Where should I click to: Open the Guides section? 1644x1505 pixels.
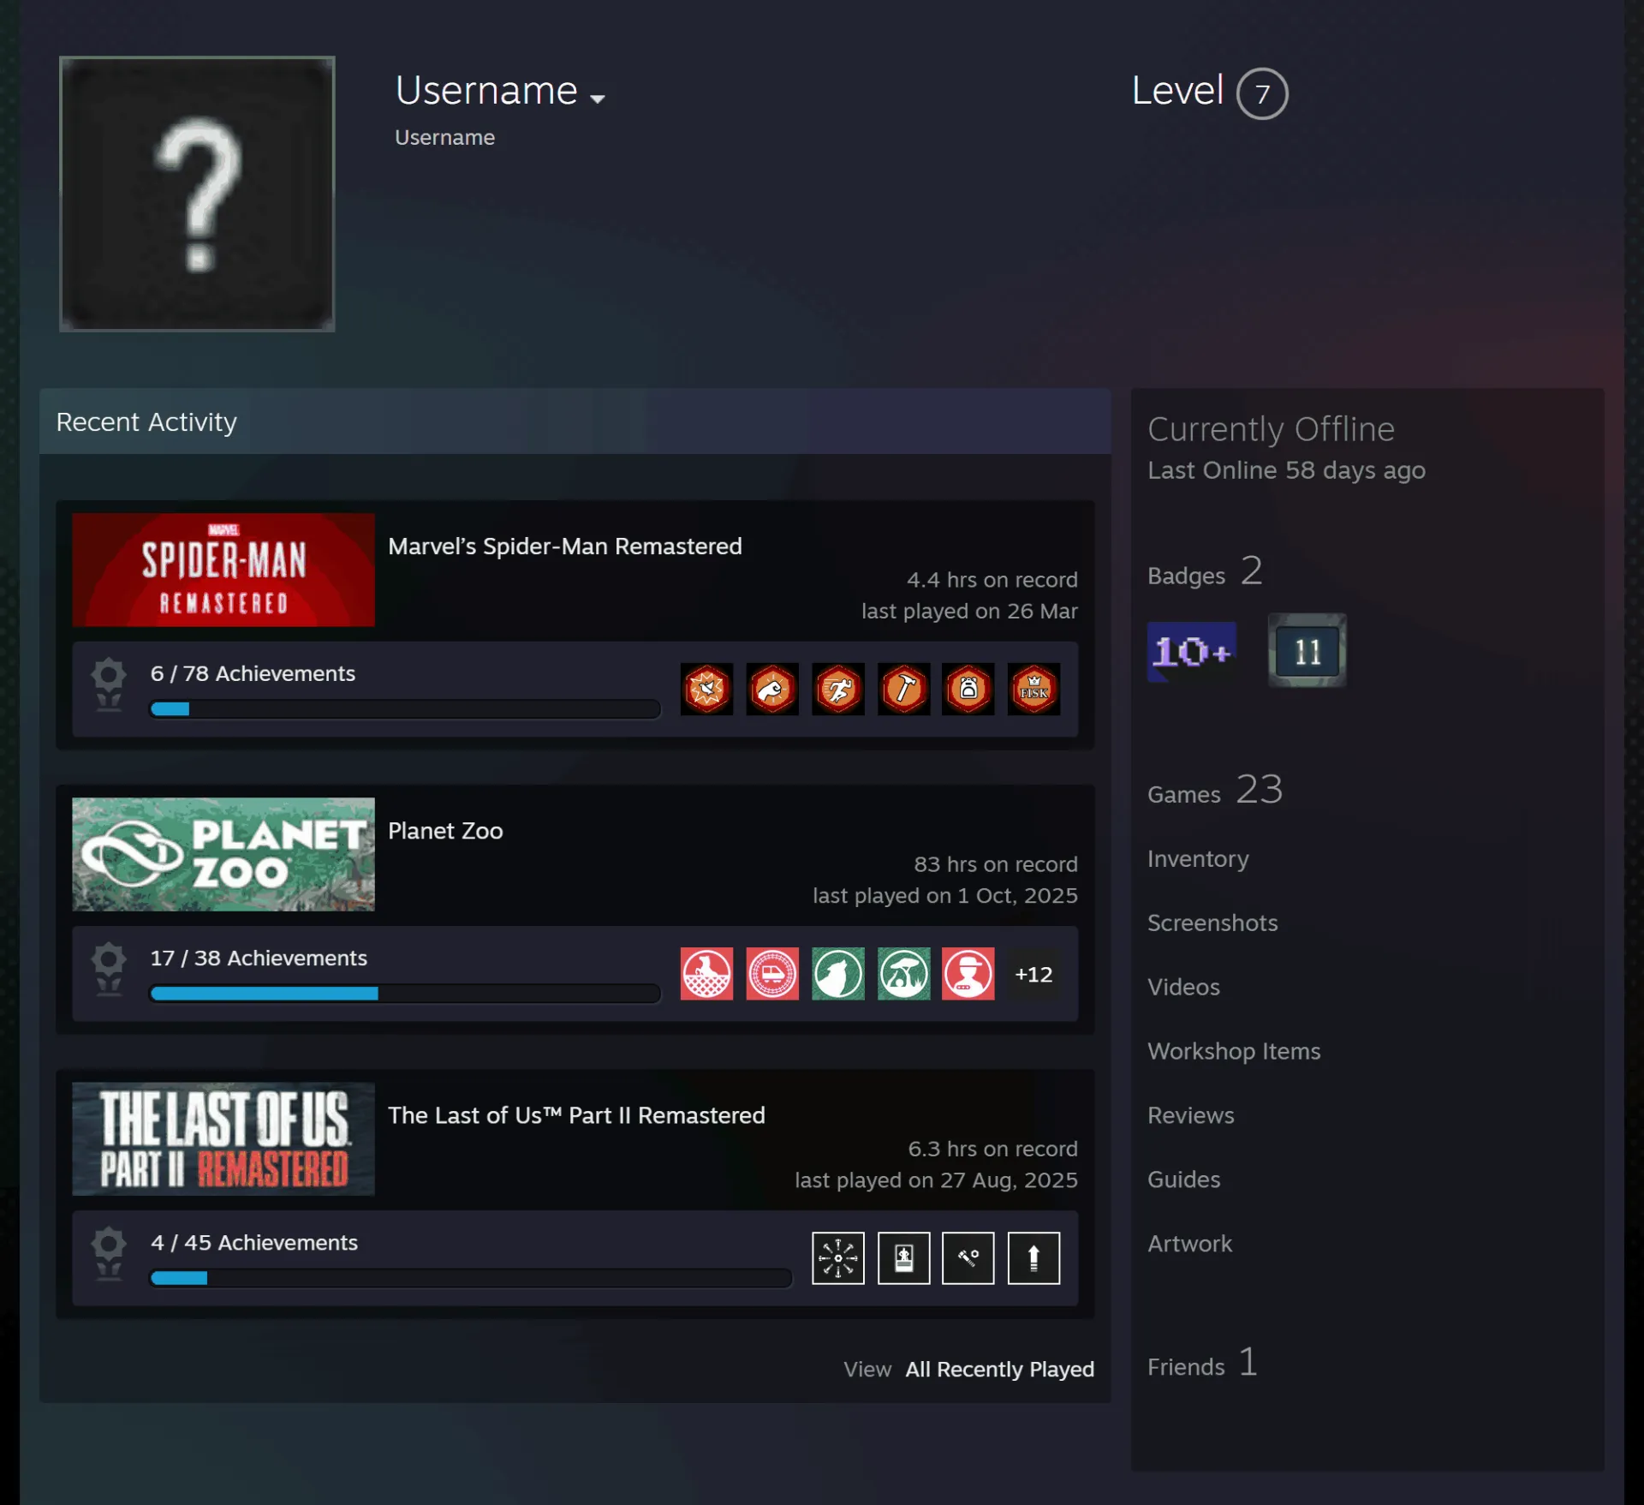tap(1183, 1180)
